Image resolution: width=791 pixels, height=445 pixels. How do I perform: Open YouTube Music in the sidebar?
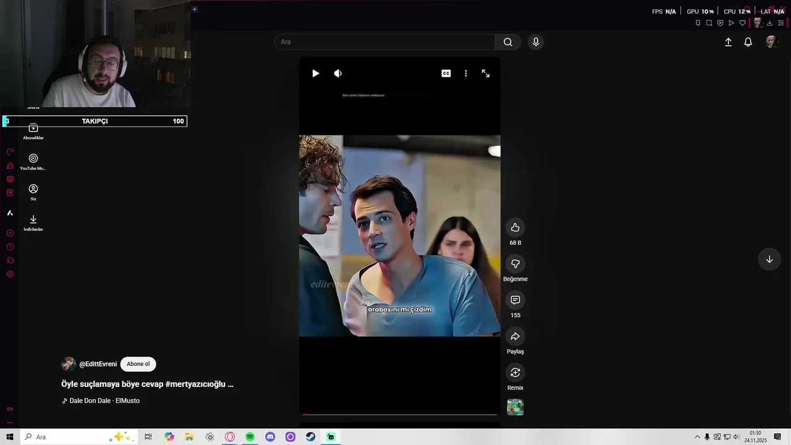pyautogui.click(x=33, y=162)
